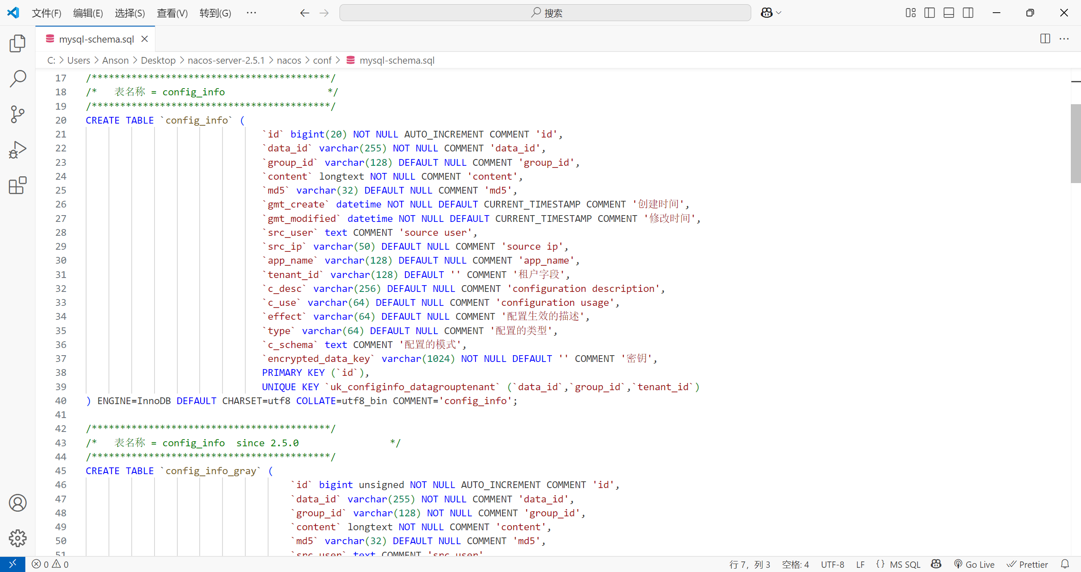Click the nacos breadcrumb segment
1081x572 pixels.
click(x=289, y=60)
